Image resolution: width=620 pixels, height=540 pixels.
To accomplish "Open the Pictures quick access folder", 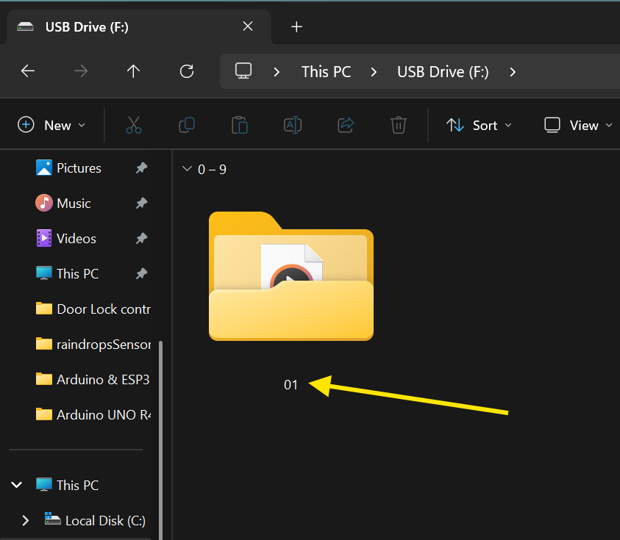I will click(x=79, y=168).
